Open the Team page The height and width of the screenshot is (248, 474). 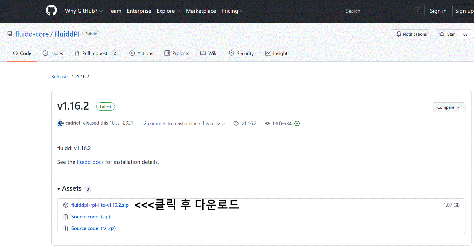click(115, 11)
